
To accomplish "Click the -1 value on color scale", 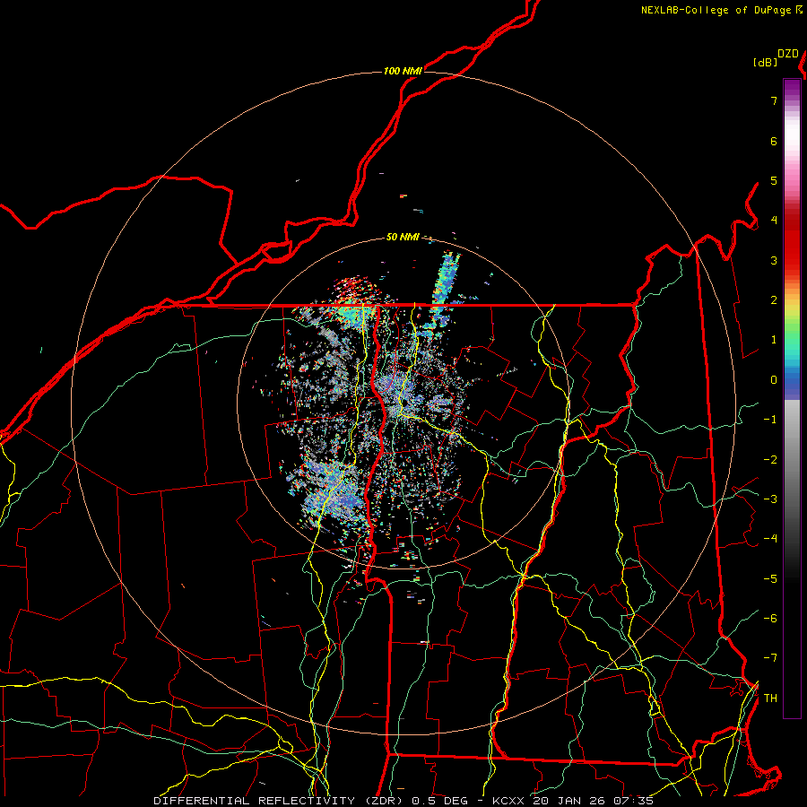I will pyautogui.click(x=770, y=420).
